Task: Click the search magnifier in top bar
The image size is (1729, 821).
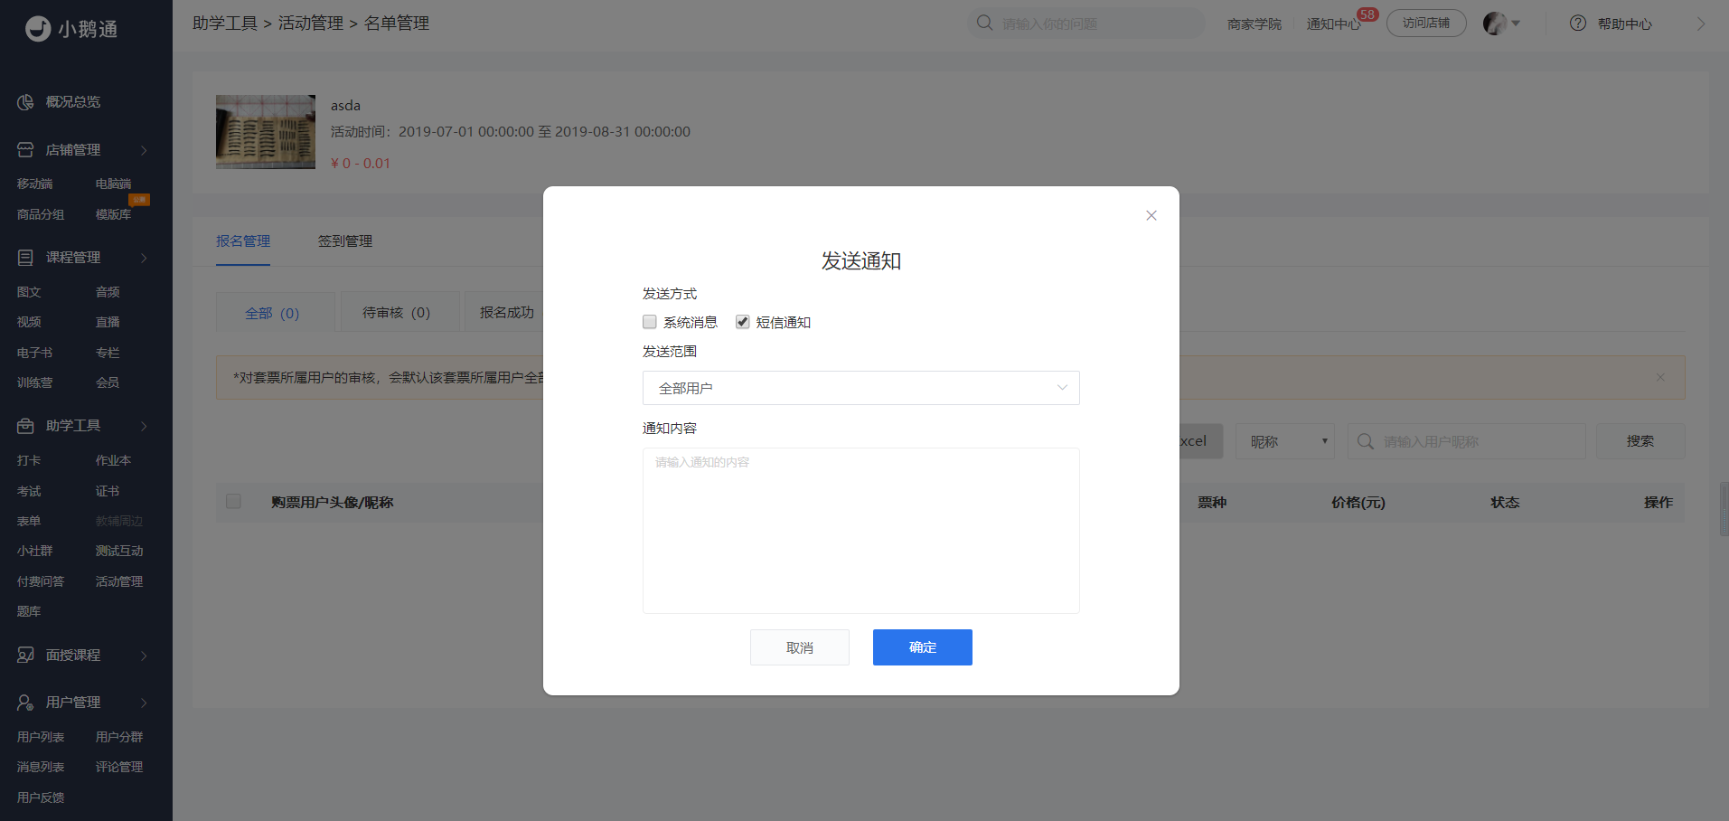Action: [x=984, y=23]
